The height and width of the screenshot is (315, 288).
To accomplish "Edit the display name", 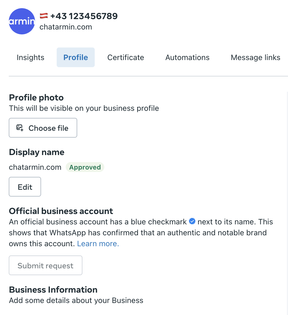I will point(25,187).
